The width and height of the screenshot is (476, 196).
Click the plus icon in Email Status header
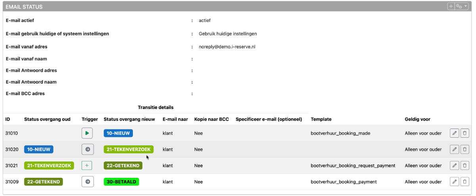pos(451,6)
